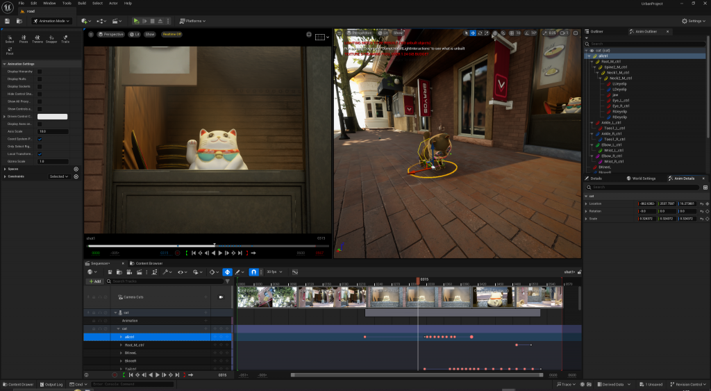Choose the Pivot tool
711x391 pixels.
tap(10, 51)
